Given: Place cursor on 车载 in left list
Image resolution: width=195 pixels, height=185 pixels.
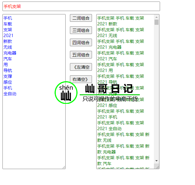Looking at the screenshot, I should point(8,24).
